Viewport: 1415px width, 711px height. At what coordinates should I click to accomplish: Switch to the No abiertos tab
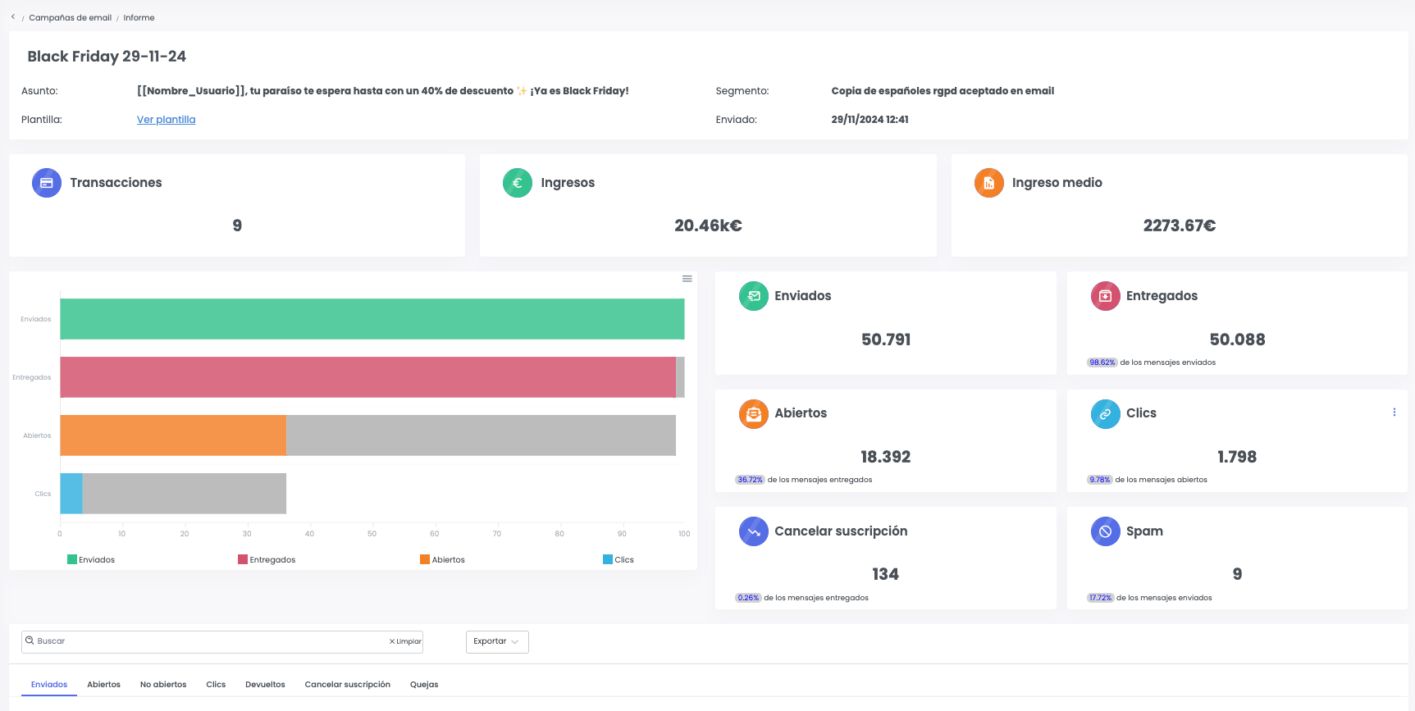click(x=163, y=685)
